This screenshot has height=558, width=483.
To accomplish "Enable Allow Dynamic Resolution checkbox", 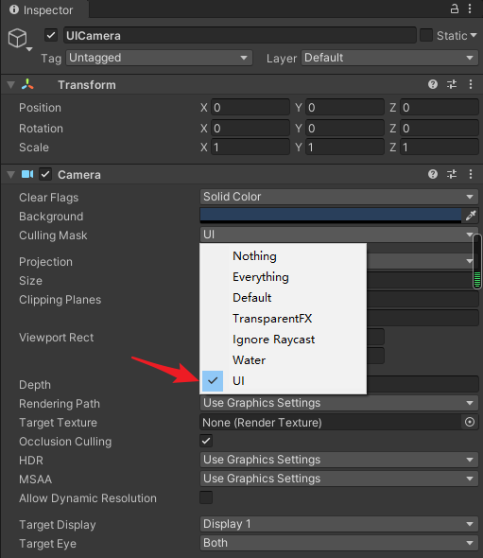I will click(206, 497).
